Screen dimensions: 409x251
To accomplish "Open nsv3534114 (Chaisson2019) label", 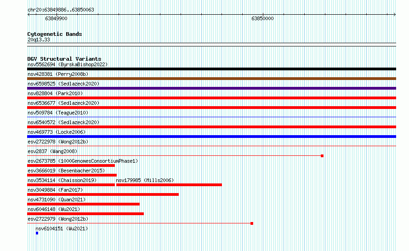I will [x=62, y=180].
